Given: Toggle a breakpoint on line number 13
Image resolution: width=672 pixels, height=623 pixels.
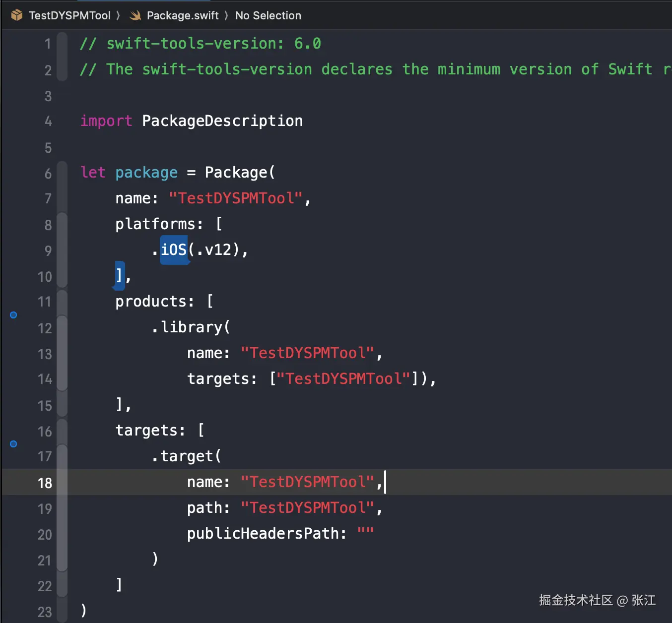Looking at the screenshot, I should (45, 354).
